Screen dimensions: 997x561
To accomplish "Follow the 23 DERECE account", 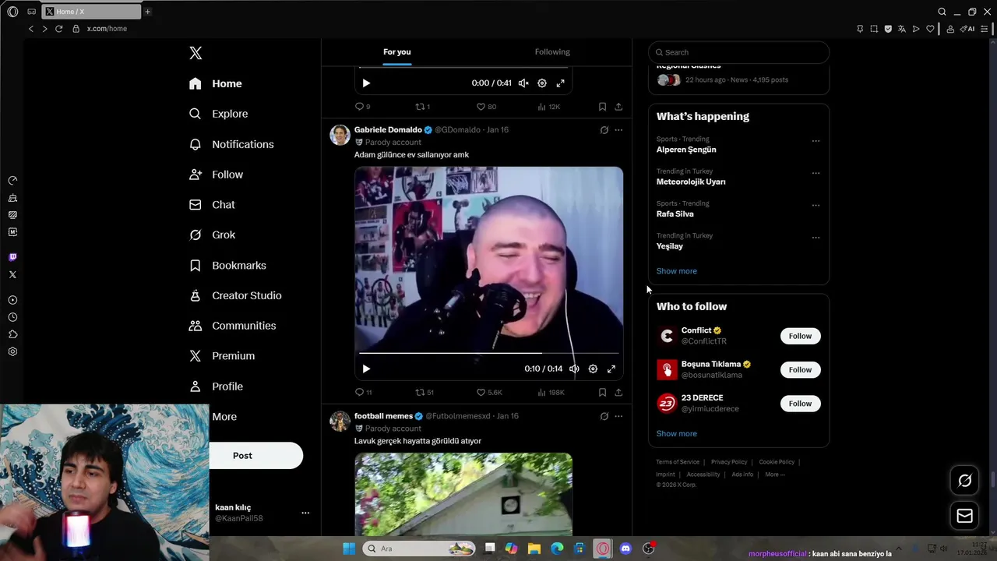I will click(800, 404).
